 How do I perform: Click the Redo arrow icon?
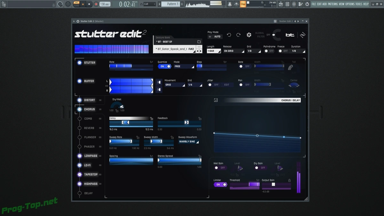coord(238,35)
